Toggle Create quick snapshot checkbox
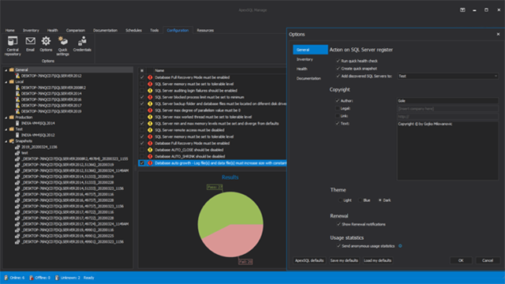 click(x=338, y=69)
